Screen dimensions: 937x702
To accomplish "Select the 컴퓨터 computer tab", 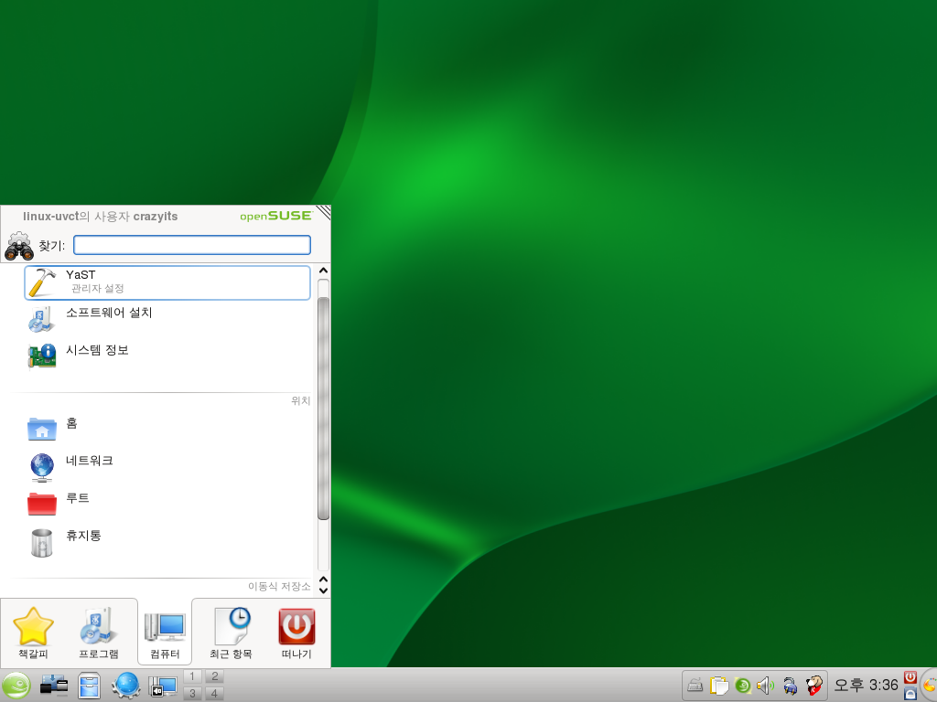I will coord(165,633).
